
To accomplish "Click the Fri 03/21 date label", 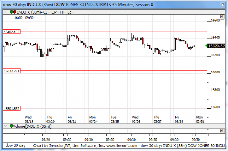I will [72, 119].
